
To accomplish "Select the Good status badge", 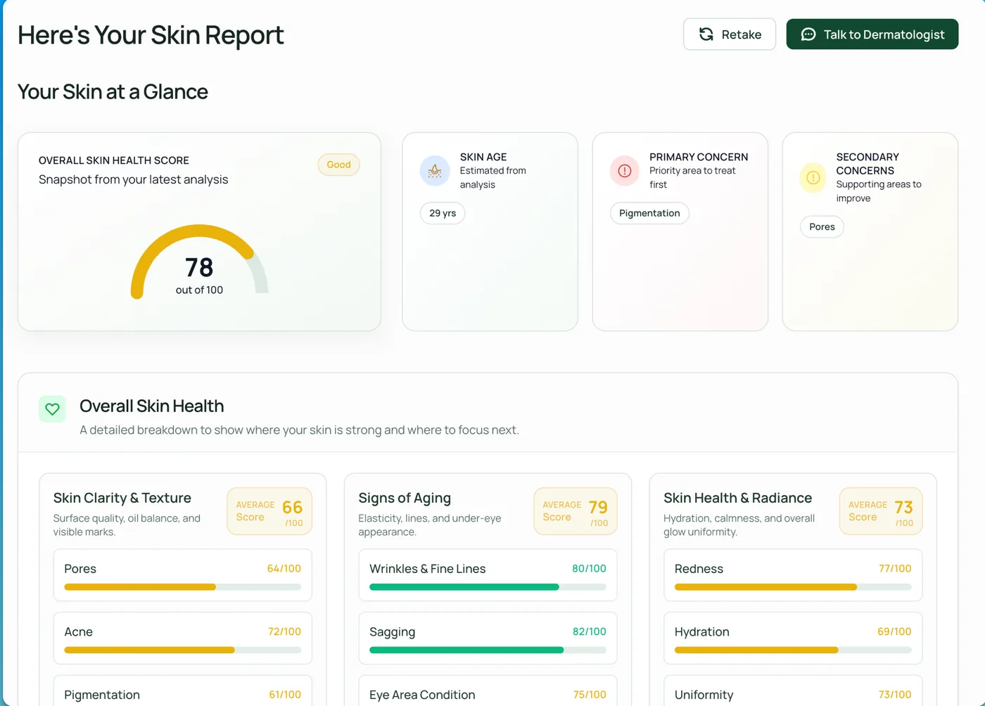I will (x=338, y=165).
